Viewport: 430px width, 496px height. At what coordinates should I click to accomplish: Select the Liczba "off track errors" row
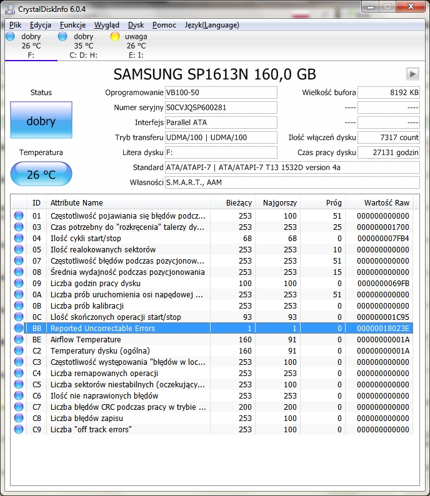[212, 429]
